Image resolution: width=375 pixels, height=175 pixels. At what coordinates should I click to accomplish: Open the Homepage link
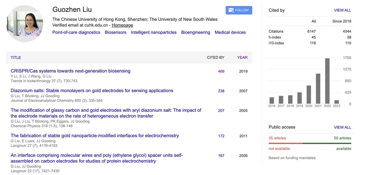(x=122, y=25)
